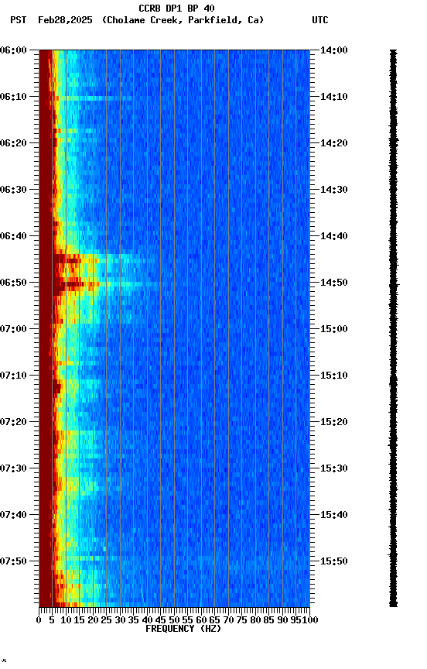The width and height of the screenshot is (427, 669).
Task: Click the 14:40 UTC time label
Action: click(x=334, y=236)
